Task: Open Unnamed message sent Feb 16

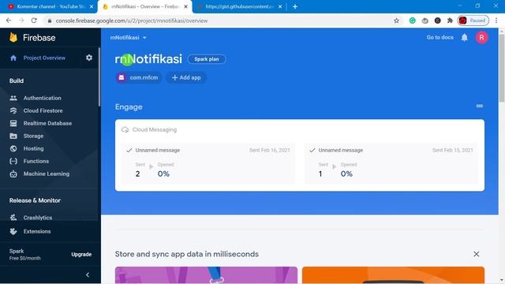Action: pyautogui.click(x=209, y=163)
